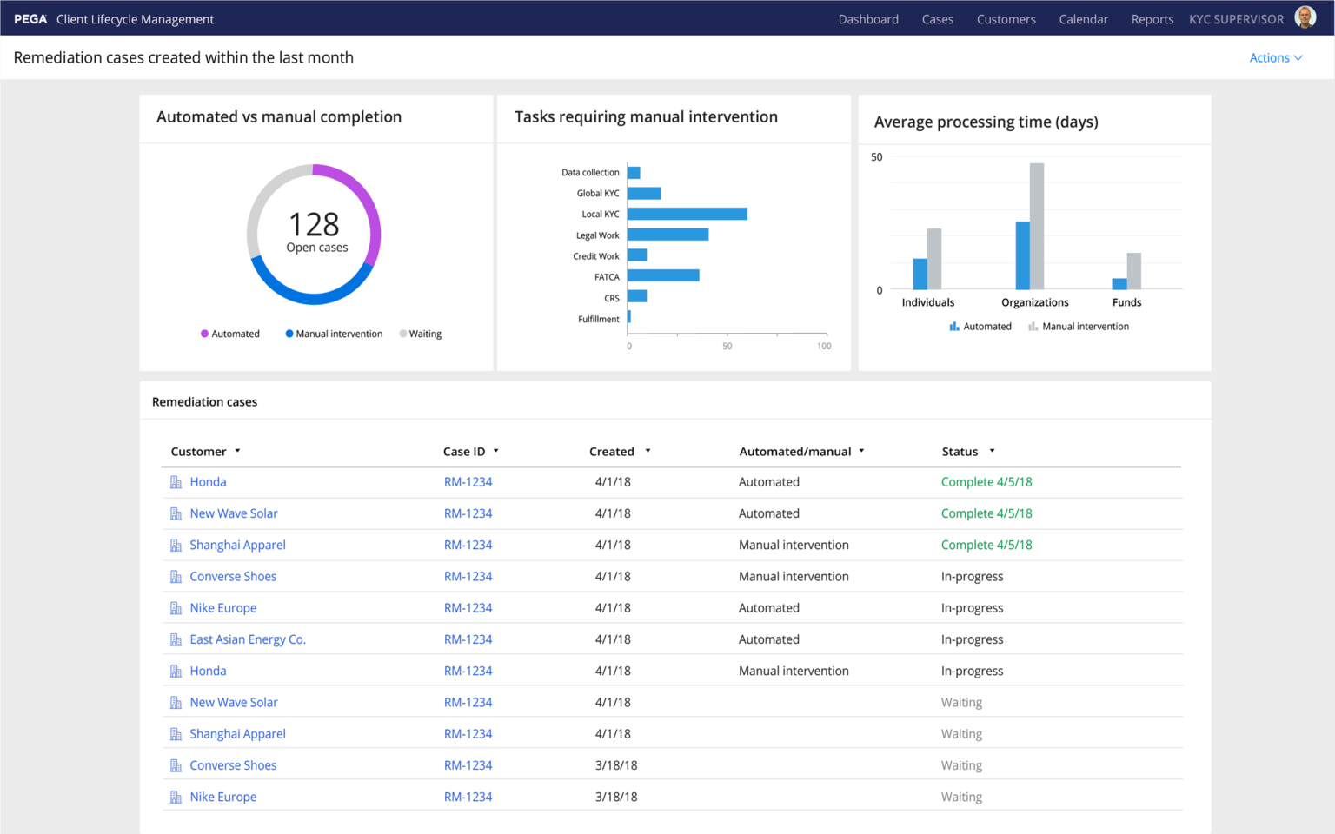This screenshot has width=1335, height=834.
Task: Click the PEGA logo in the header
Action: pyautogui.click(x=30, y=17)
